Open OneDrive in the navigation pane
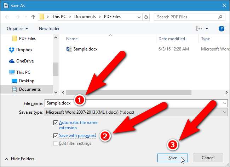The image size is (230, 167). 25,61
